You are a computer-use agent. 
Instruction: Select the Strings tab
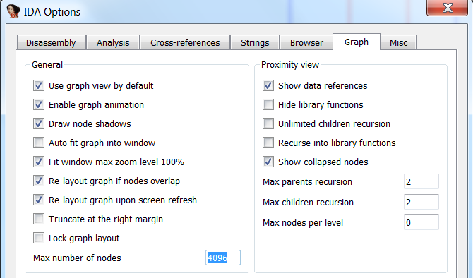[255, 43]
